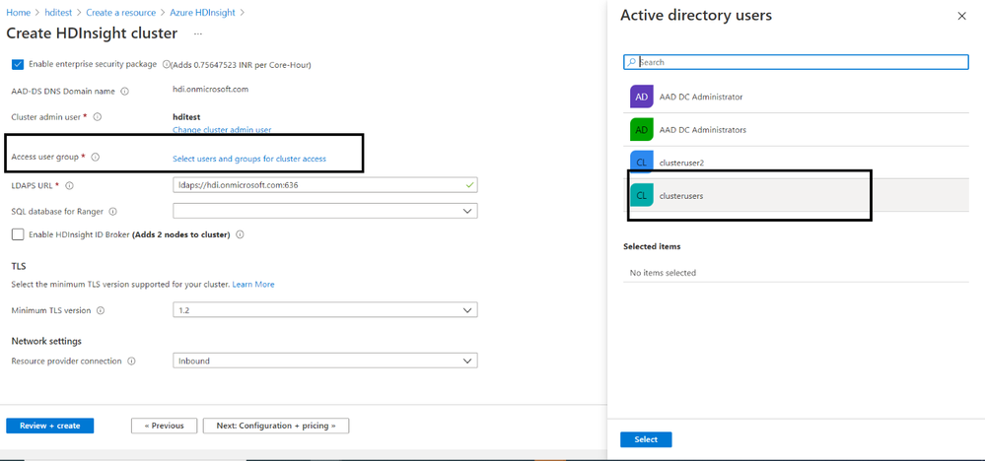The width and height of the screenshot is (985, 461).
Task: Show info icon for Resource provider connection
Action: click(131, 362)
